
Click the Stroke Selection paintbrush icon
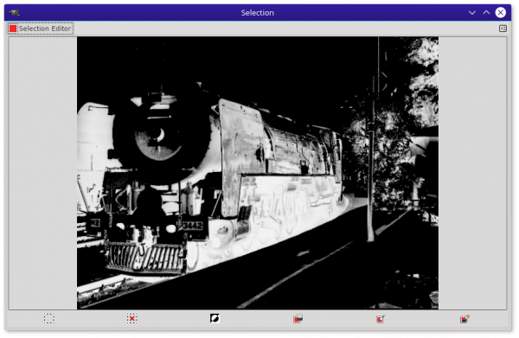(465, 319)
